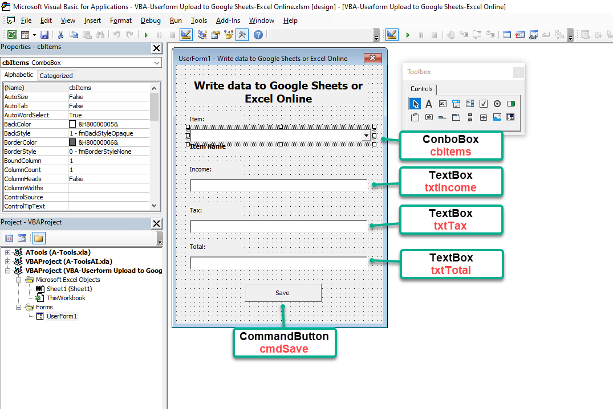Toggle Folders view in Project pane

point(39,238)
